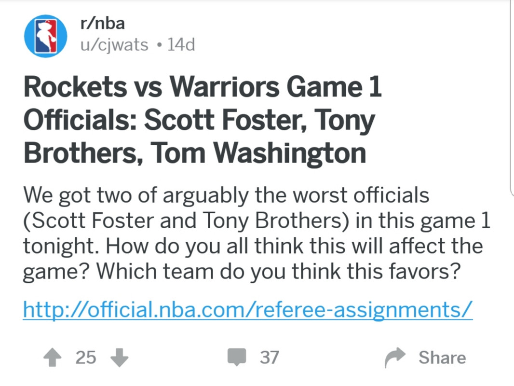The image size is (514, 386).
Task: Click the 14d post timestamp
Action: (x=181, y=44)
